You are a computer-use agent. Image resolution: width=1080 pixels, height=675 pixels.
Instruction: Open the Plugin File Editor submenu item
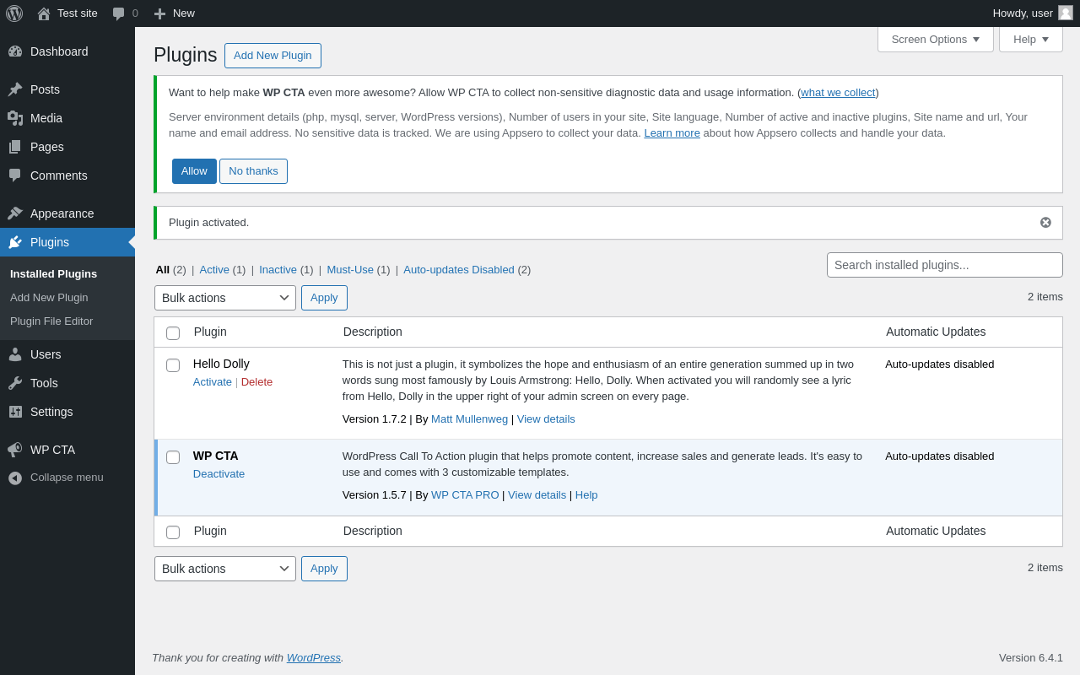(x=51, y=321)
